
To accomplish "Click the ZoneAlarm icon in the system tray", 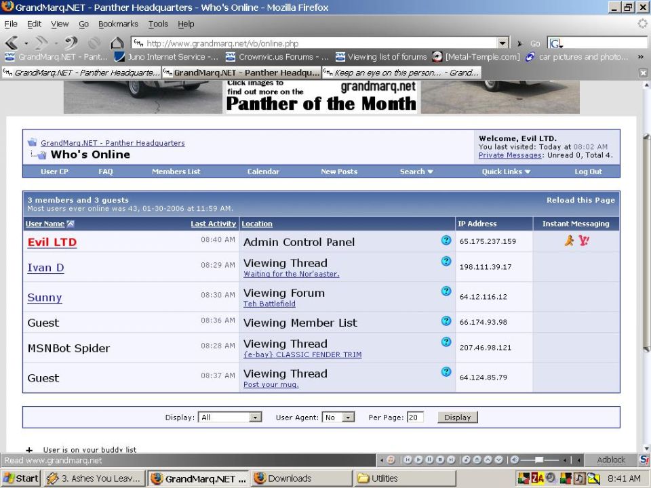I will click(538, 479).
